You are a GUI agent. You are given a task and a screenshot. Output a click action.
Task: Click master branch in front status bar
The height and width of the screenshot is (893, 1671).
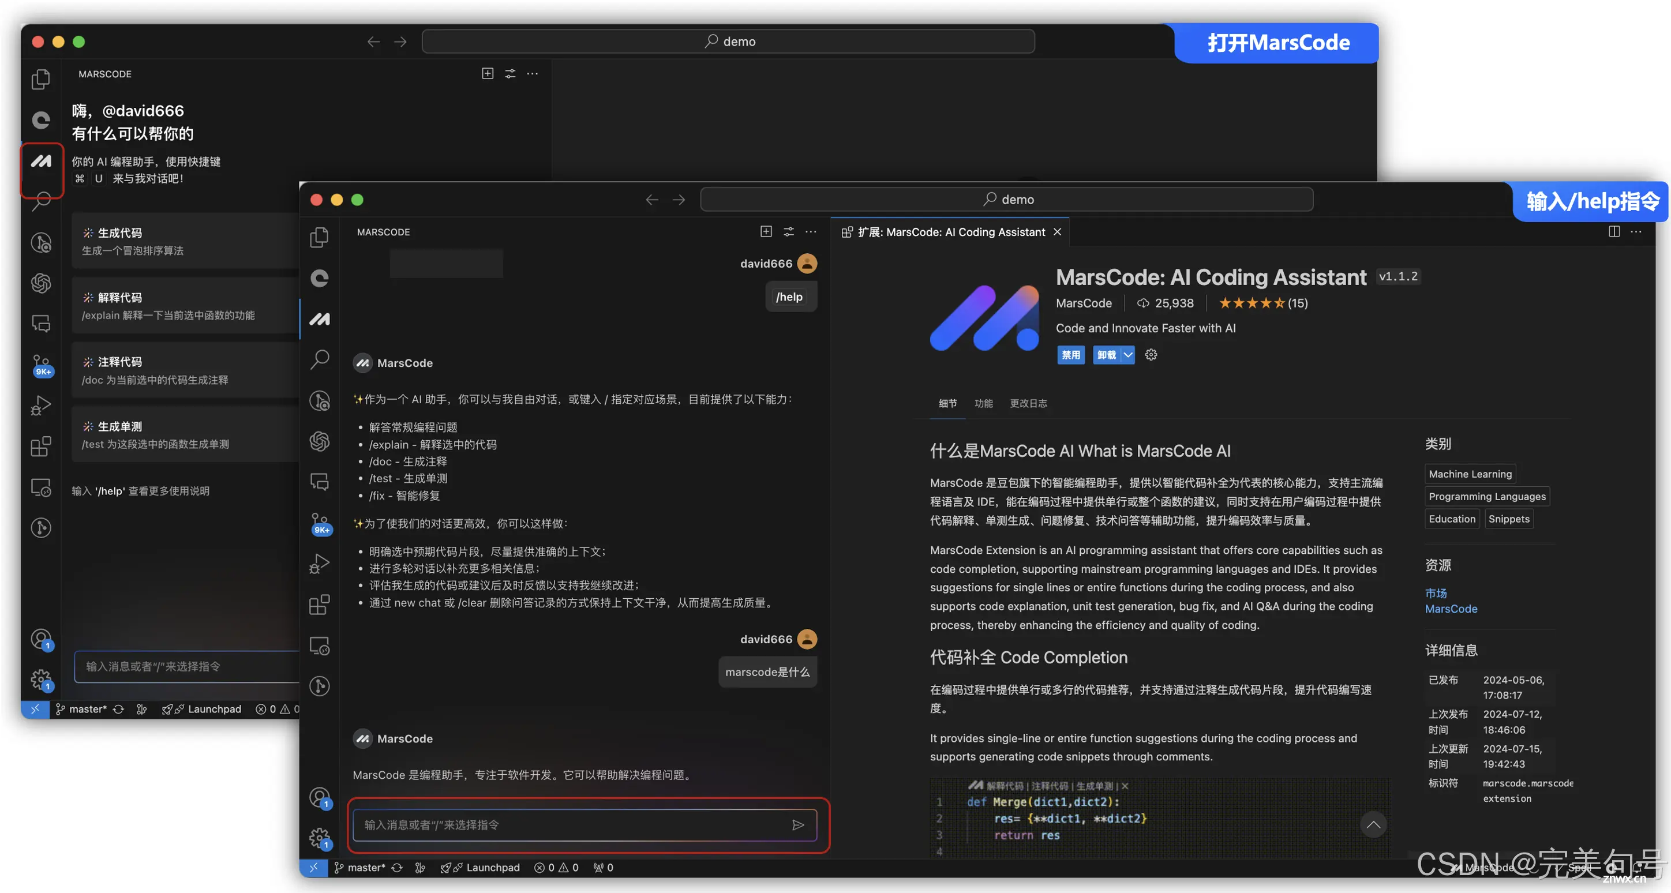360,867
